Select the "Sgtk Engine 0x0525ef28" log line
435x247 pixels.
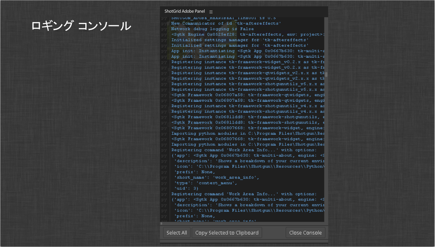(x=248, y=34)
